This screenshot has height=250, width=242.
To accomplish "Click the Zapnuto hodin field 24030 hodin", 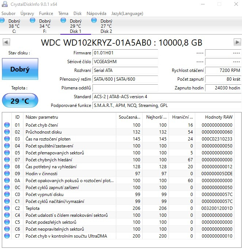I will click(x=223, y=88).
